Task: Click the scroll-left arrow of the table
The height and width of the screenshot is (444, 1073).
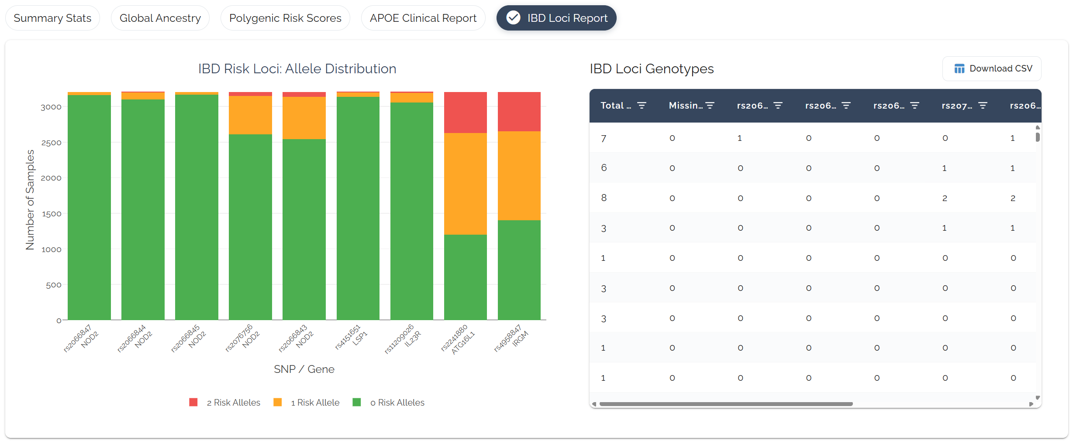Action: click(x=594, y=404)
